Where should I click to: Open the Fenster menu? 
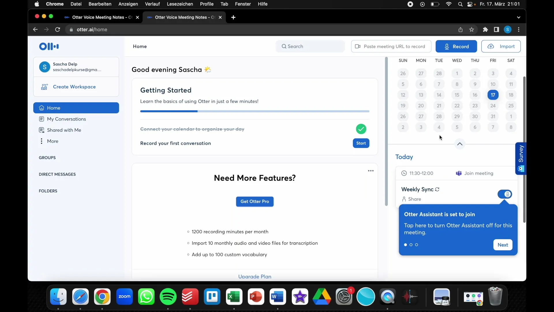coord(243,4)
